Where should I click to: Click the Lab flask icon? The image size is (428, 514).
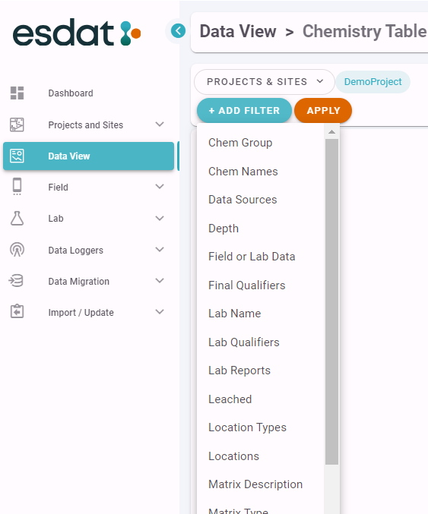(17, 219)
